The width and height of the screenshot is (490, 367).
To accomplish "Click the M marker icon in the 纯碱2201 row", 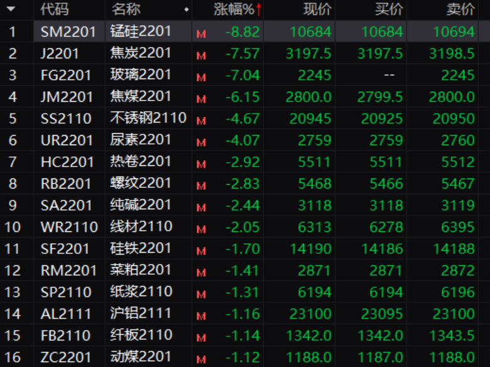I will tap(201, 208).
